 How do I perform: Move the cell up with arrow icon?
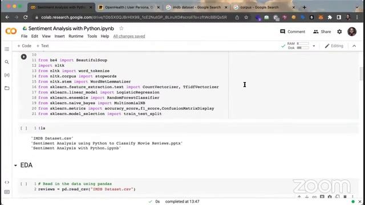click(x=299, y=197)
